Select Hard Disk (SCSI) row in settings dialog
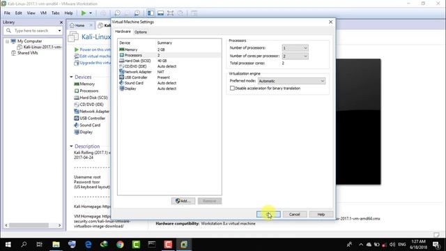The height and width of the screenshot is (251, 446). pyautogui.click(x=169, y=61)
